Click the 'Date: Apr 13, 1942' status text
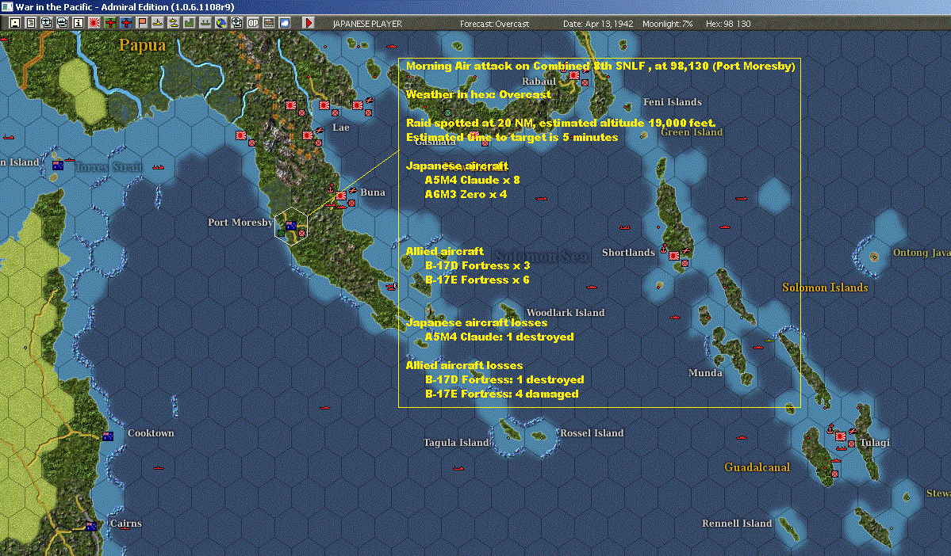This screenshot has width=951, height=556. (x=598, y=24)
